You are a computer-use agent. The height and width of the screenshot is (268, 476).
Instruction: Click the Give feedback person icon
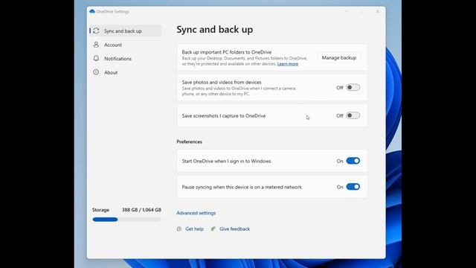(213, 229)
